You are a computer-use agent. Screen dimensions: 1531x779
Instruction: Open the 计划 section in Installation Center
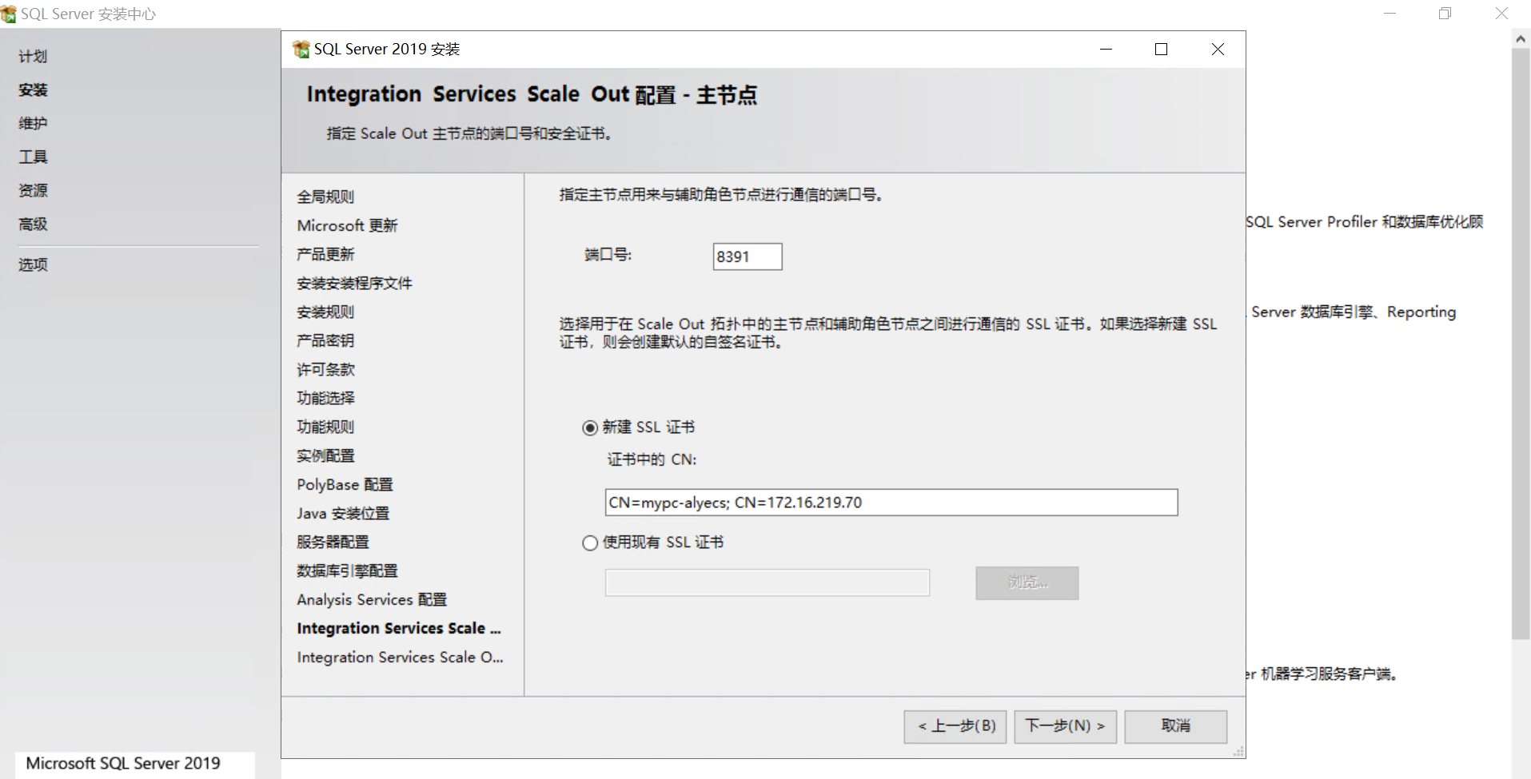(33, 57)
